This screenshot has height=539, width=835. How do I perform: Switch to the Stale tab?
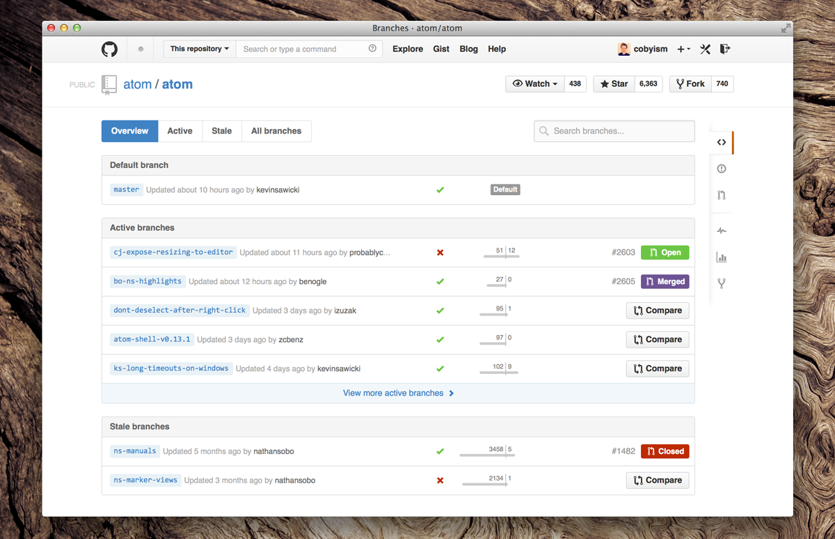tap(221, 131)
